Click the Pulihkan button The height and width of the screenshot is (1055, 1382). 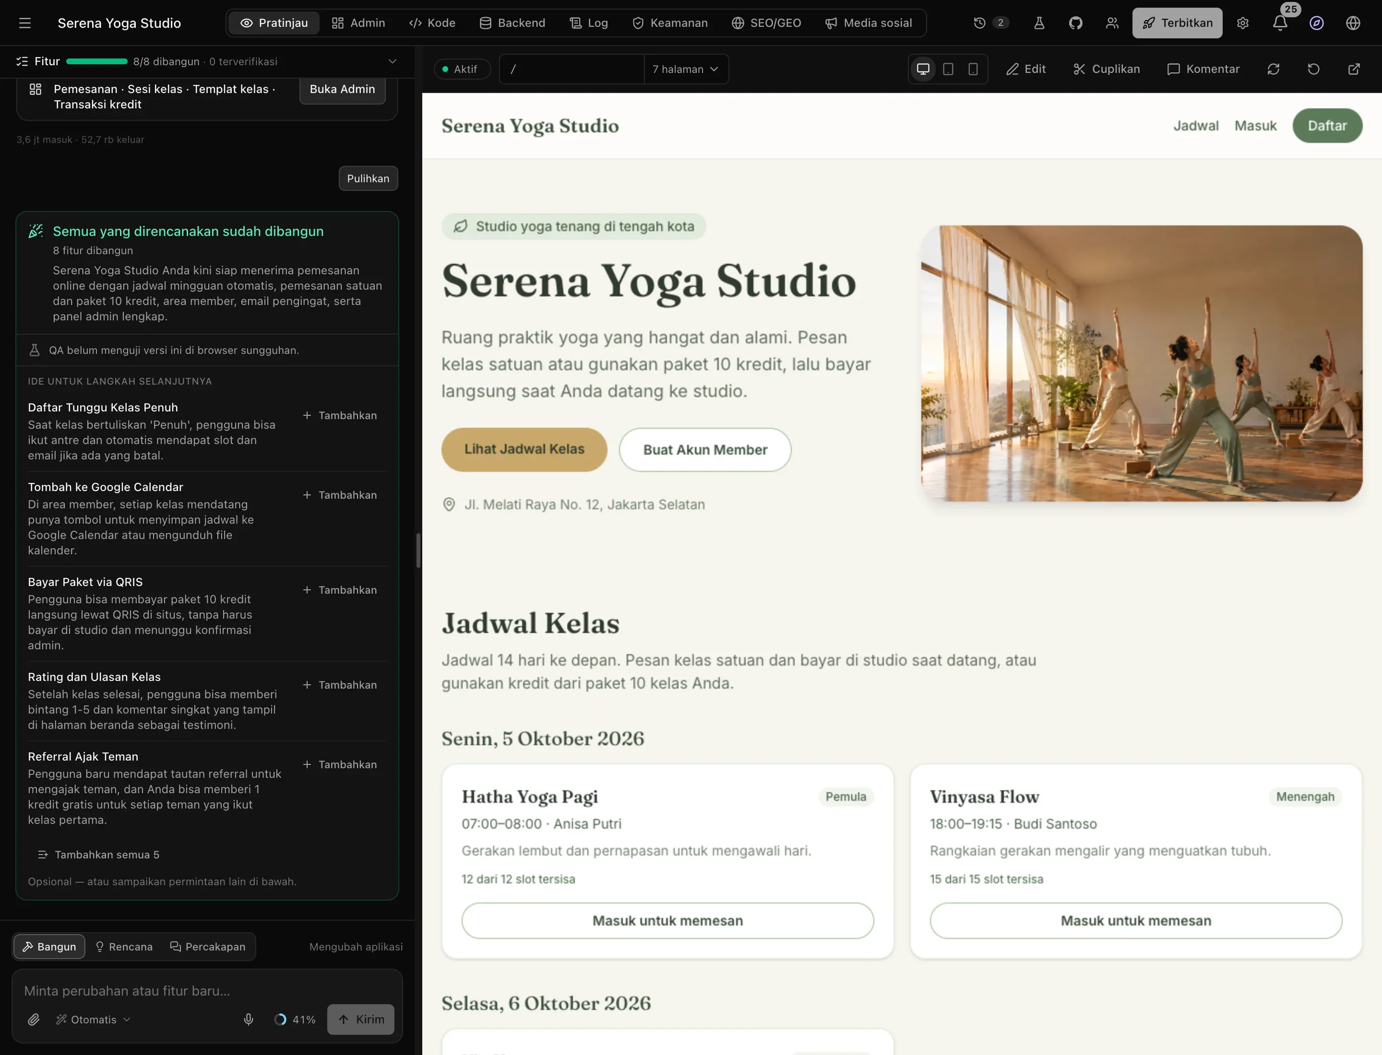(368, 178)
